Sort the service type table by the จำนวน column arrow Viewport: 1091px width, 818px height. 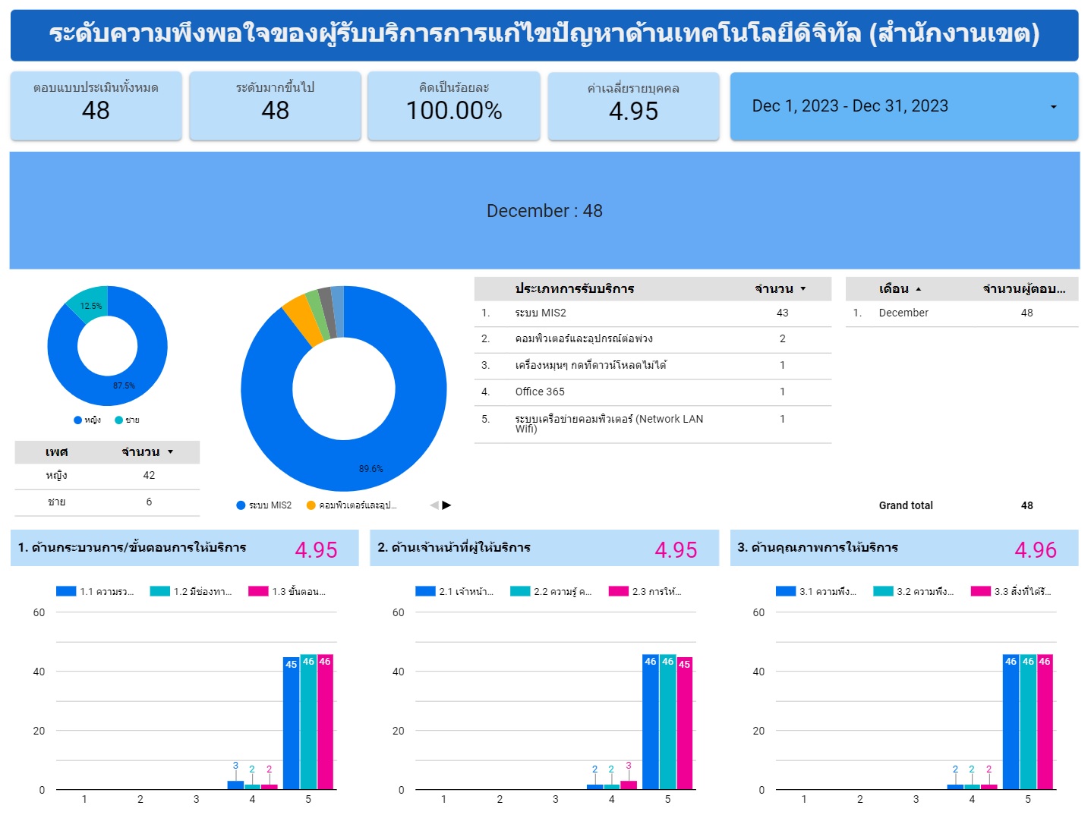(x=803, y=289)
